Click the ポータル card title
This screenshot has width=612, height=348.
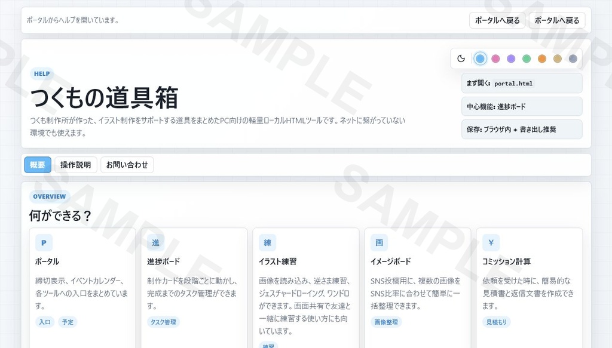click(x=47, y=261)
